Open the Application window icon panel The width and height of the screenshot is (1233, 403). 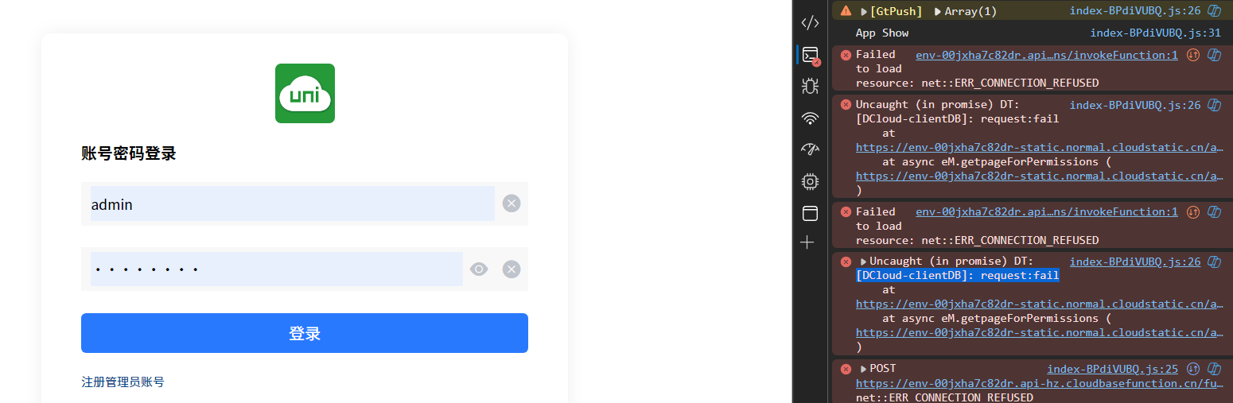point(810,213)
